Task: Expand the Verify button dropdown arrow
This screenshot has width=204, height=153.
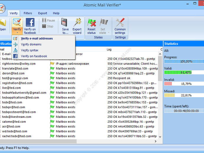Action: [17, 33]
